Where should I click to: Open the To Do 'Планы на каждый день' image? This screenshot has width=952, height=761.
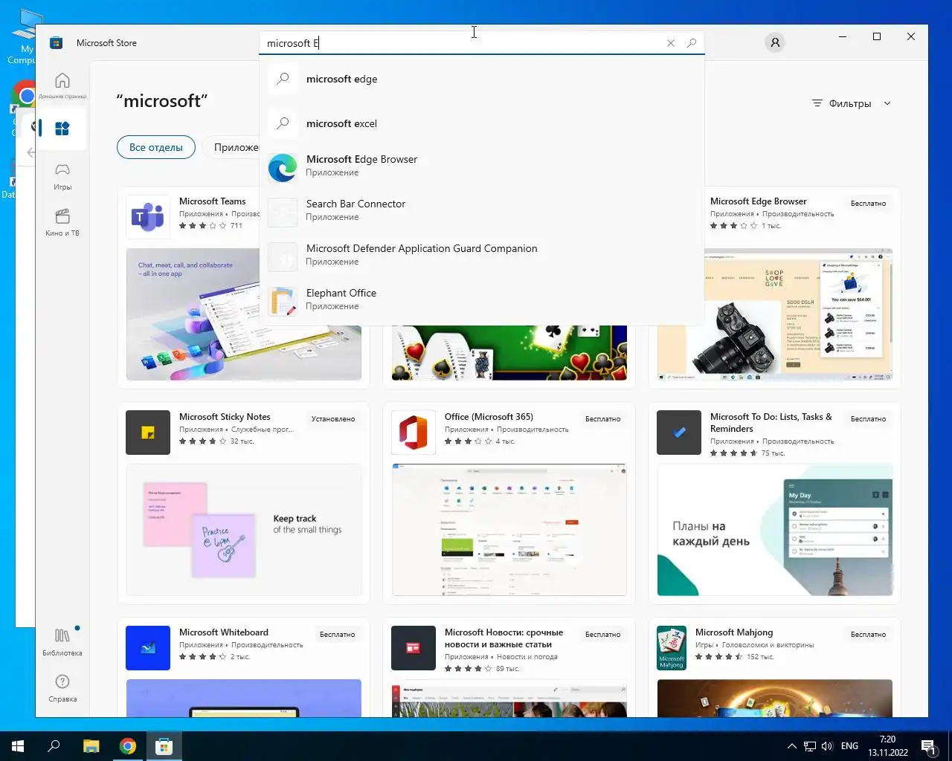[775, 530]
